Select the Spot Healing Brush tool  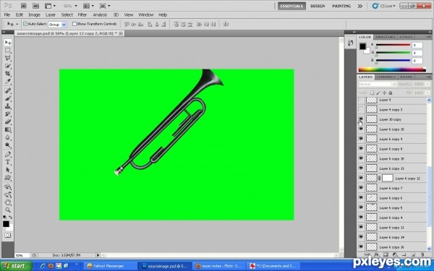[8, 90]
